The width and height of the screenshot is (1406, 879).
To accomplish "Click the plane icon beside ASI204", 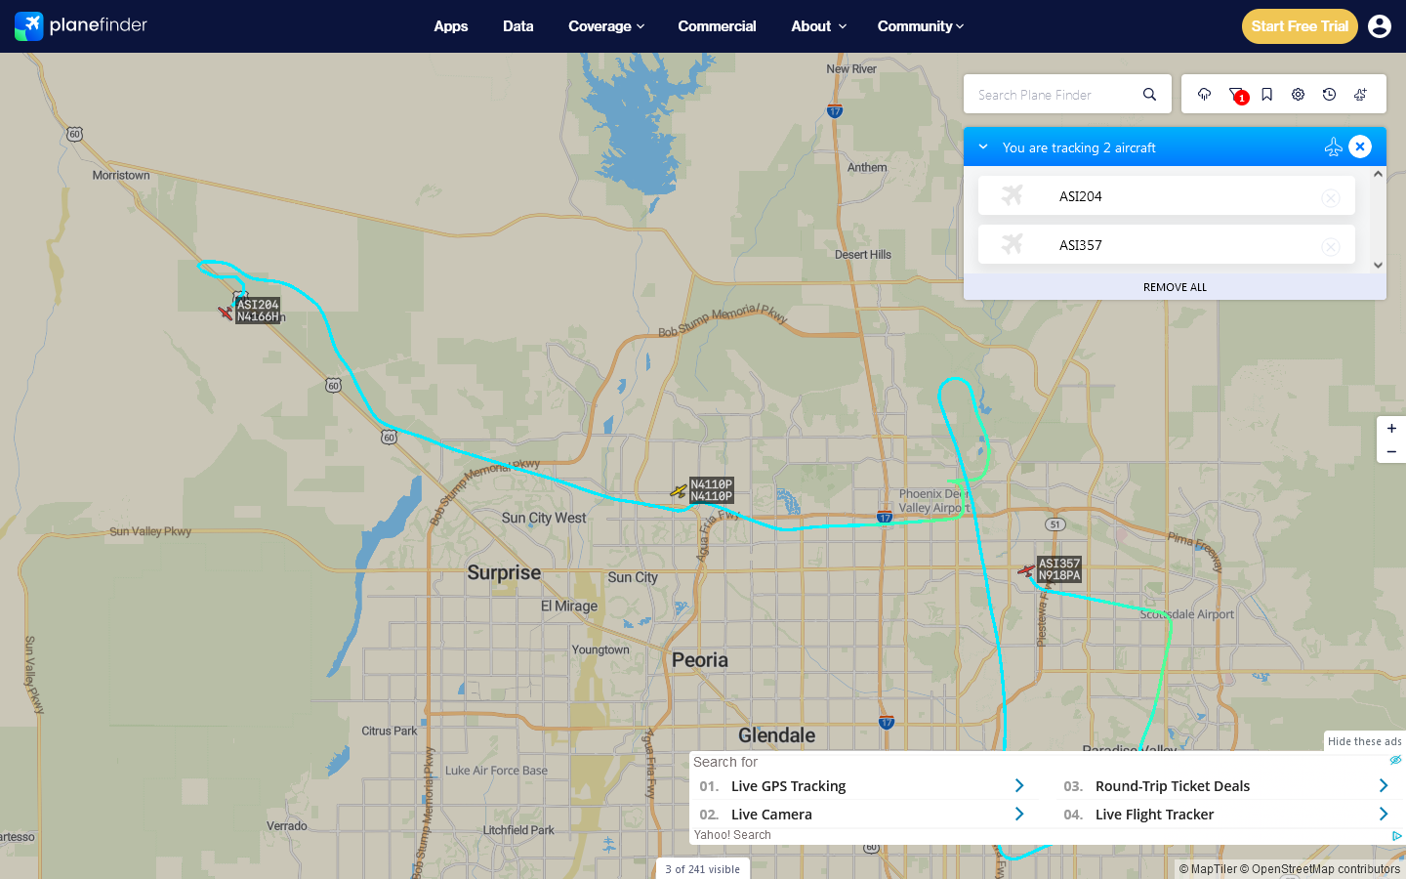I will 1013,195.
